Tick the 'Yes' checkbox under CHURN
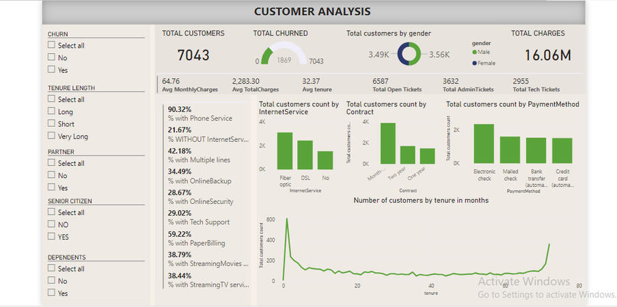Screen dimensions: 617x307 [51, 70]
